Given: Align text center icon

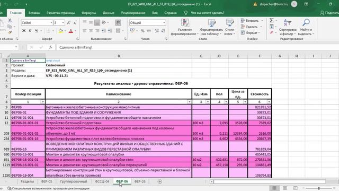Looking at the screenshot, I should pyautogui.click(x=91, y=31).
